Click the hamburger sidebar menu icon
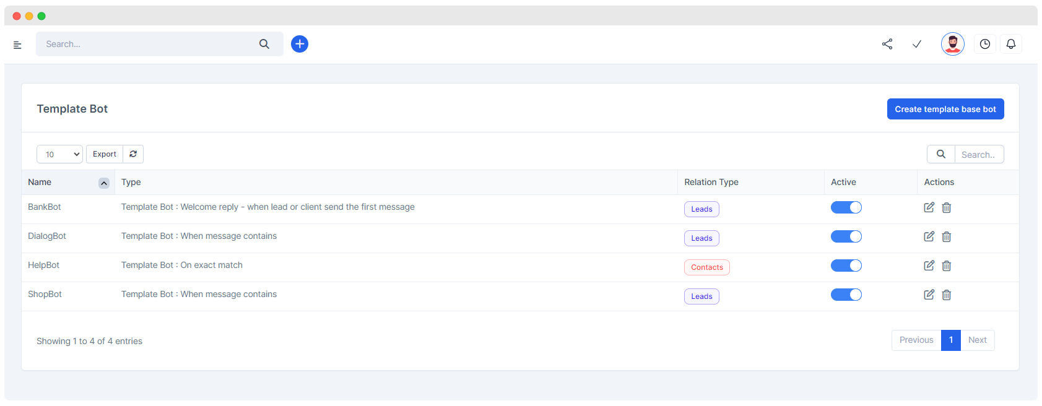Viewport: 1042px width, 406px height. click(17, 45)
